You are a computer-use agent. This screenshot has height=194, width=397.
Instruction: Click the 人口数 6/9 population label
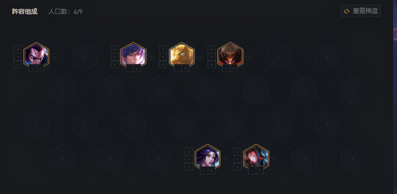point(65,12)
